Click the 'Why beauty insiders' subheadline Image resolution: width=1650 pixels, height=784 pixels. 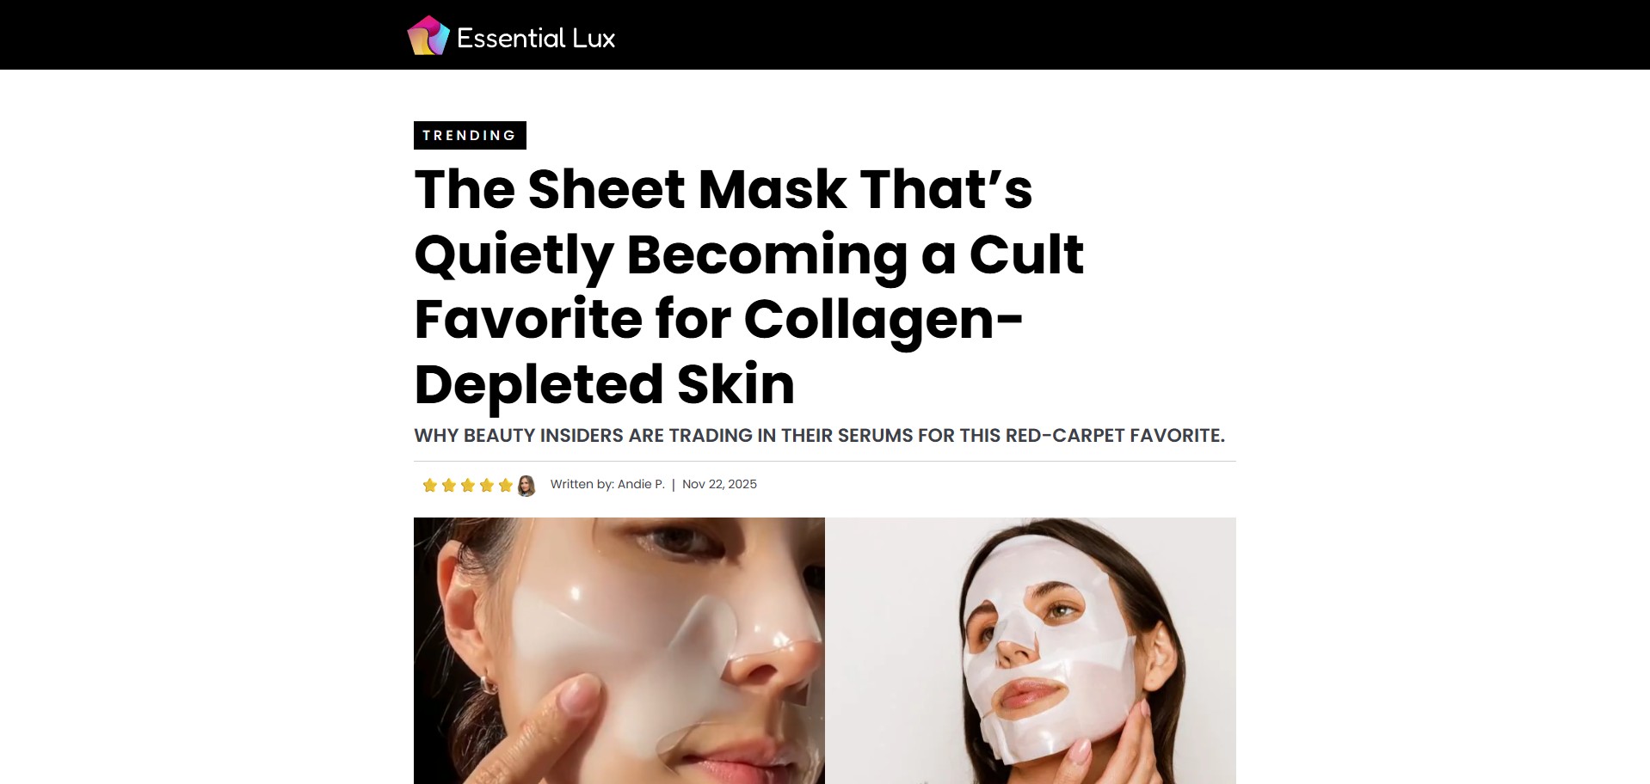tap(820, 436)
